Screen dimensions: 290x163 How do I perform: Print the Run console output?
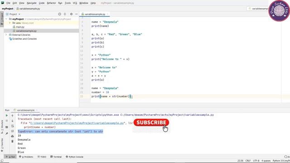tap(12, 136)
